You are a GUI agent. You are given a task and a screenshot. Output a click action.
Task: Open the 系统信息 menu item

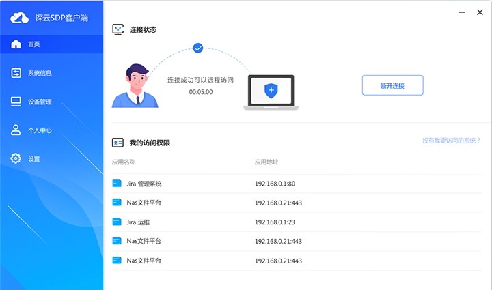[x=40, y=73]
